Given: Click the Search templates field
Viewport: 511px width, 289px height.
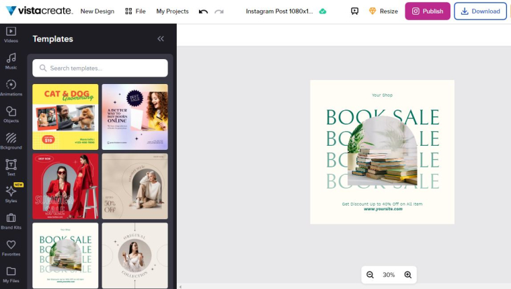Looking at the screenshot, I should tap(100, 68).
